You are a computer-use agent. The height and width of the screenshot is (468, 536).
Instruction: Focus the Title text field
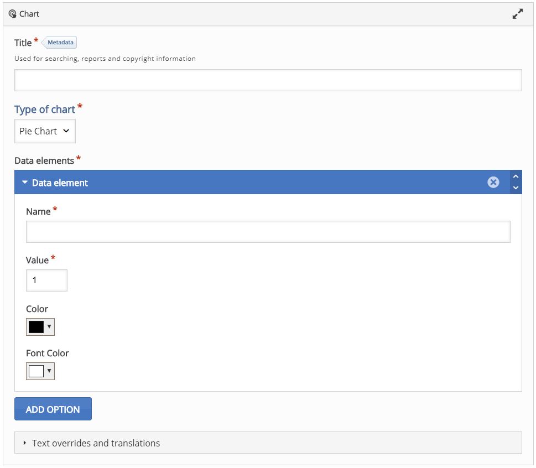[x=268, y=80]
